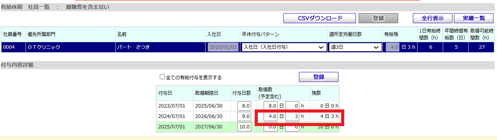Select employee row 0004 パート さつき
This screenshot has height=140, width=497.
point(248,47)
